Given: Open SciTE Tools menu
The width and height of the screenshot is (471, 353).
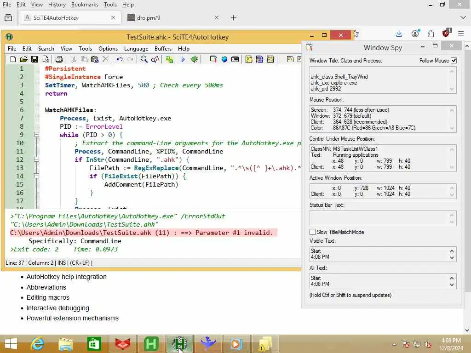Looking at the screenshot, I should (85, 49).
